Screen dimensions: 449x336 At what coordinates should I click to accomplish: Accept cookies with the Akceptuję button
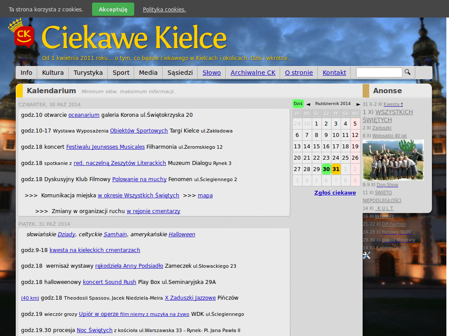113,9
